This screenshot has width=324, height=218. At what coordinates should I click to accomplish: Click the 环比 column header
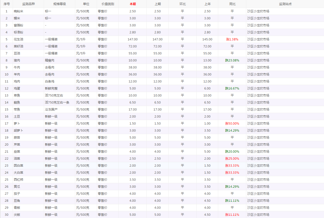[182, 4]
